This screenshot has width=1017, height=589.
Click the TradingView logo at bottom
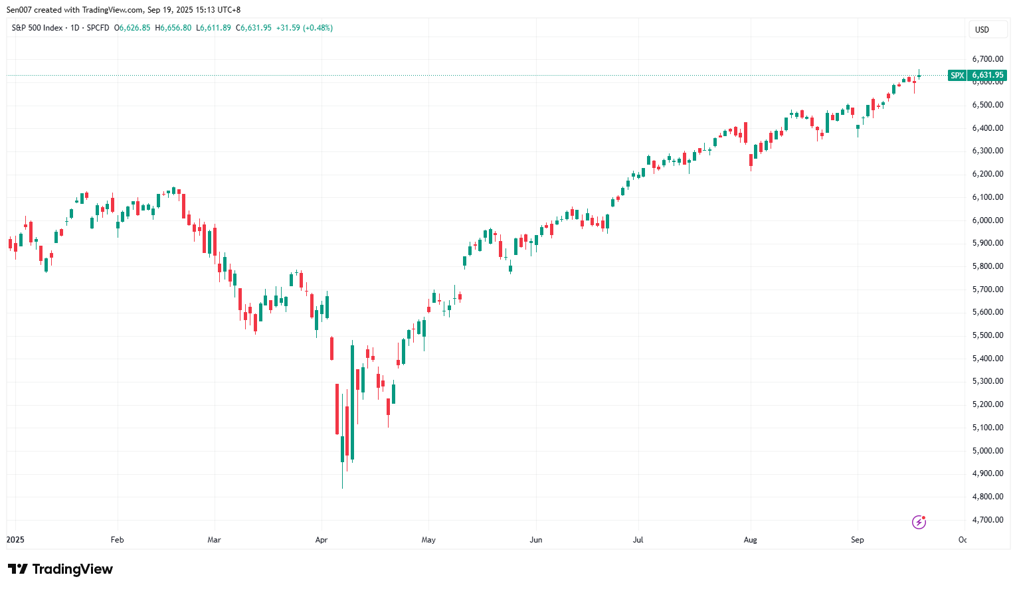[60, 569]
